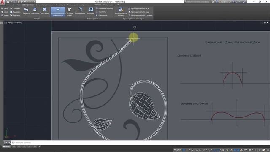
Task: Open the Сеть ribbon tab
Action: coord(38,5)
